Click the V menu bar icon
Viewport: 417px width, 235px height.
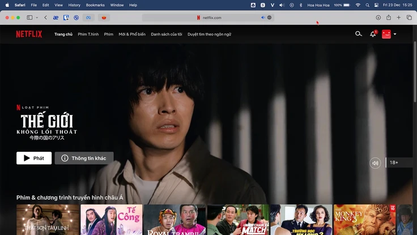click(x=273, y=5)
